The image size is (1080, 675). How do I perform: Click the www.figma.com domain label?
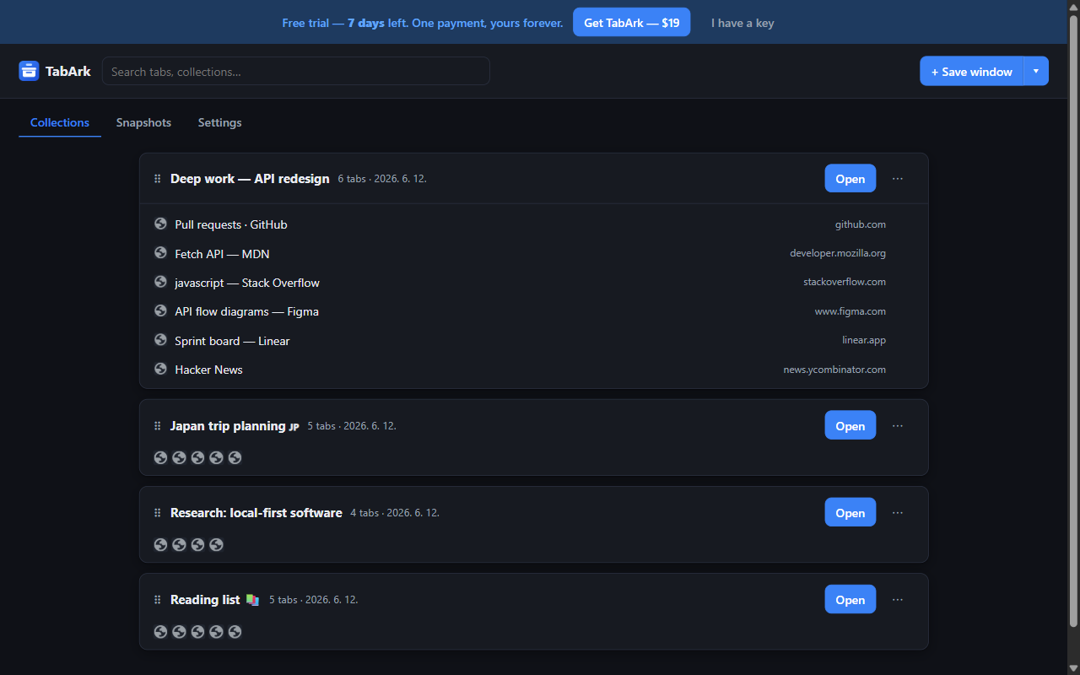click(x=850, y=311)
